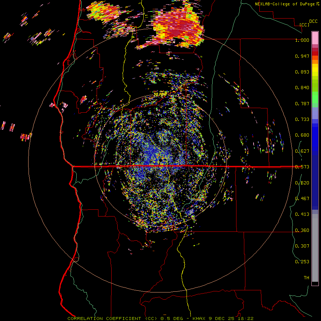This screenshot has width=321, height=321.
Task: Select the 0.573 scale value
Action: 302,167
